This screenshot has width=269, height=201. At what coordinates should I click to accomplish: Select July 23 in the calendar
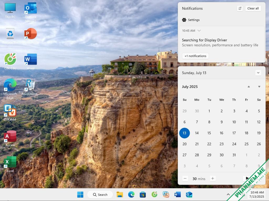point(221,144)
